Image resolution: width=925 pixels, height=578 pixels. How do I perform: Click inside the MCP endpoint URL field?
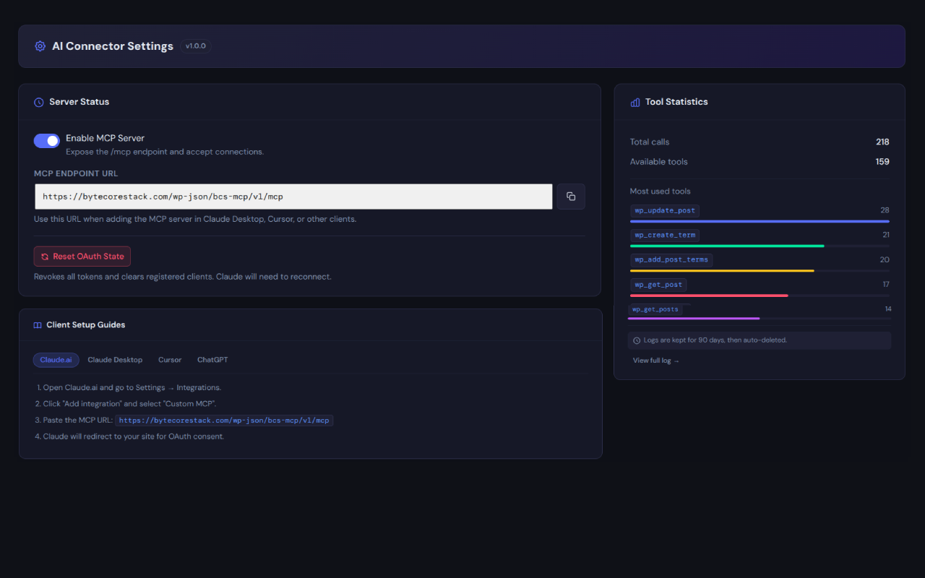click(x=293, y=197)
